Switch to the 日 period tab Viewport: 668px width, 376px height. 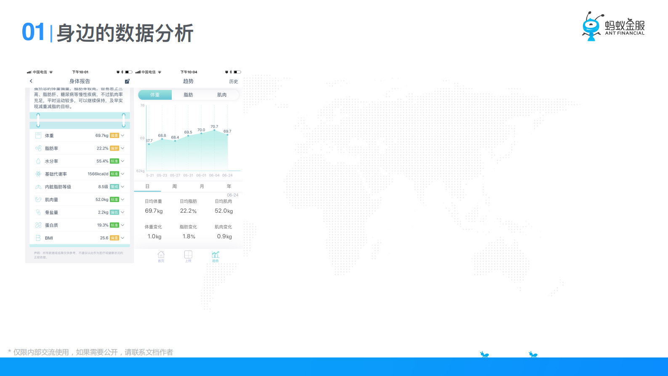click(147, 186)
